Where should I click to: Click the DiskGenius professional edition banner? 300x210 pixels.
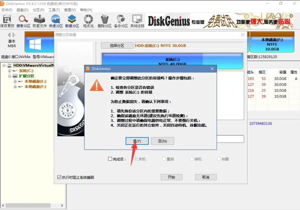(x=220, y=21)
